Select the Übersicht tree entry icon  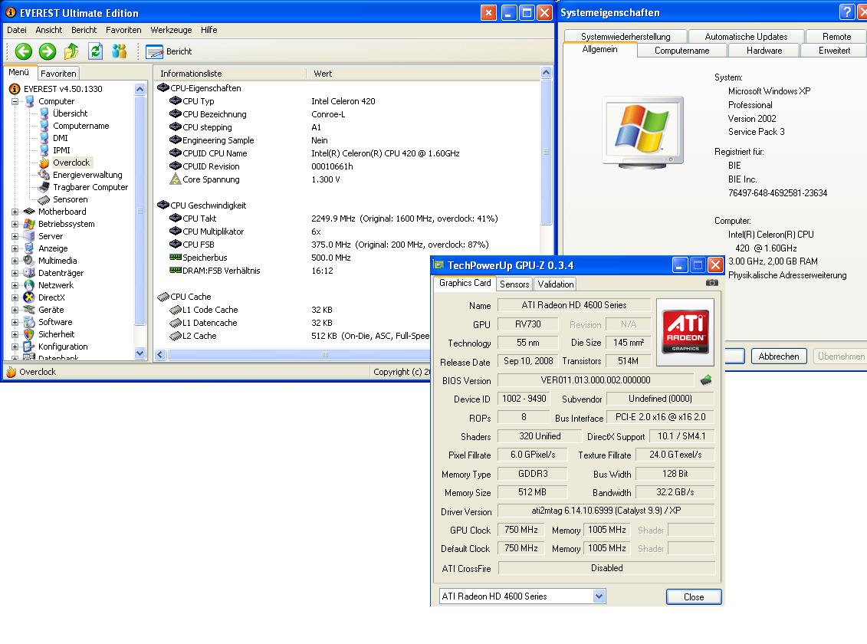point(44,113)
